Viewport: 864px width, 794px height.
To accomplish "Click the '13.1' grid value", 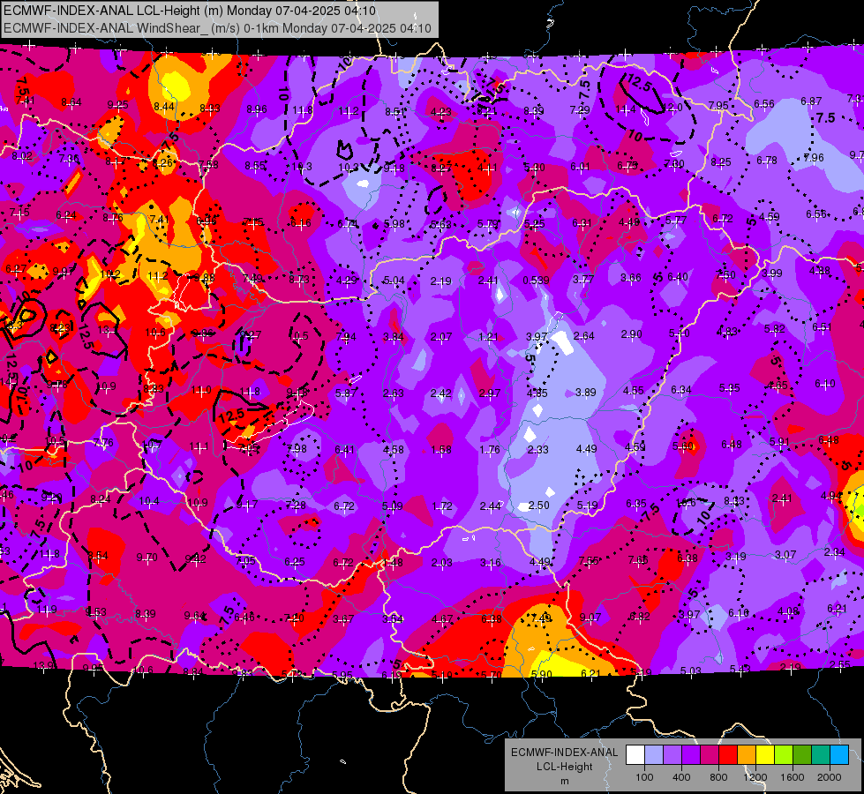I will [x=107, y=329].
